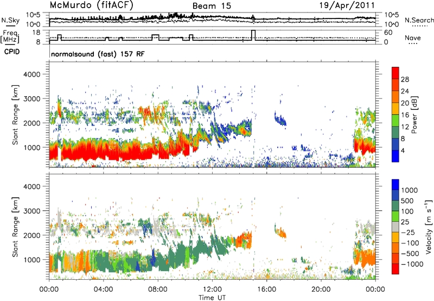Image resolution: width=434 pixels, height=301 pixels.
Task: Click the CPID label
Action: (12, 52)
